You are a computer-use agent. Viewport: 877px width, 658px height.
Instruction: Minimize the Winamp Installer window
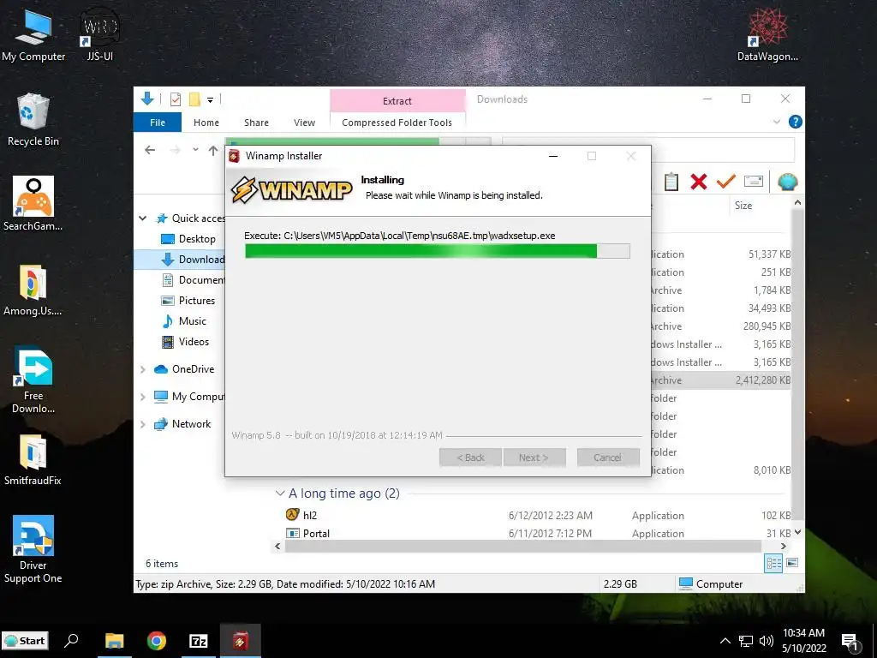click(x=553, y=156)
